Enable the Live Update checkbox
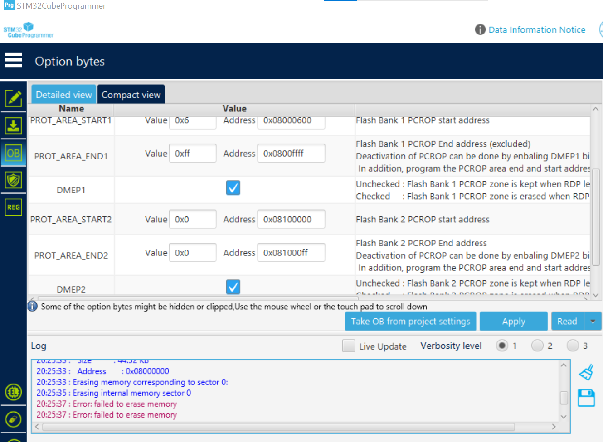The image size is (603, 442). (349, 346)
